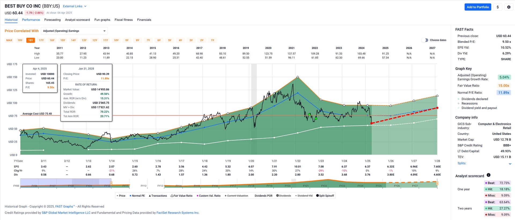This screenshot has width=515, height=220.
Task: Open the Financials tab
Action: point(144,20)
